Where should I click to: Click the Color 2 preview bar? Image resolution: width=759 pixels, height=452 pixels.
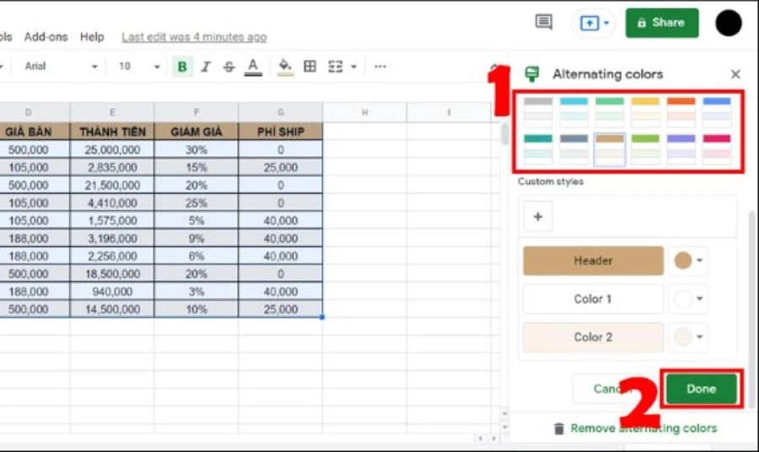point(593,336)
